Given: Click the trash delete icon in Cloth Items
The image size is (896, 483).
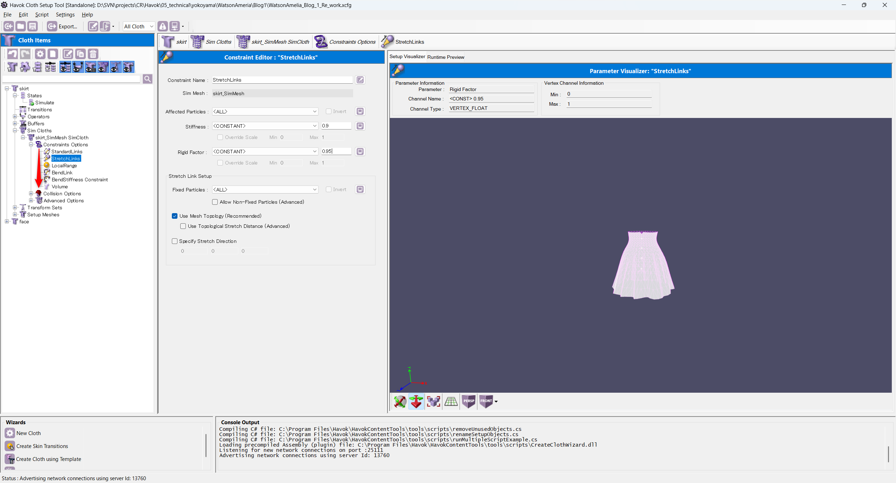Looking at the screenshot, I should coord(93,54).
